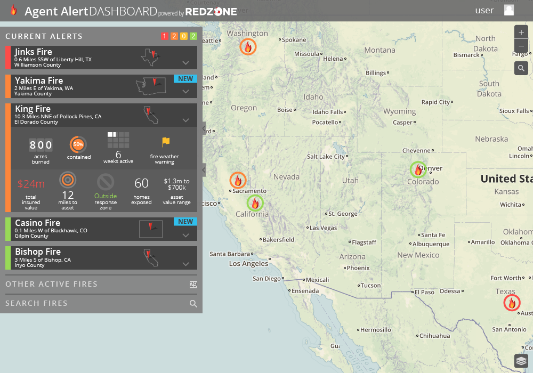The width and height of the screenshot is (533, 373).
Task: Click the search magnifier in Search Fires
Action: (193, 304)
